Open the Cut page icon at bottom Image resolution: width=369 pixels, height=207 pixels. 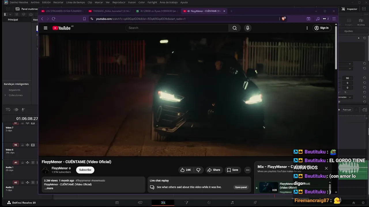(140, 203)
